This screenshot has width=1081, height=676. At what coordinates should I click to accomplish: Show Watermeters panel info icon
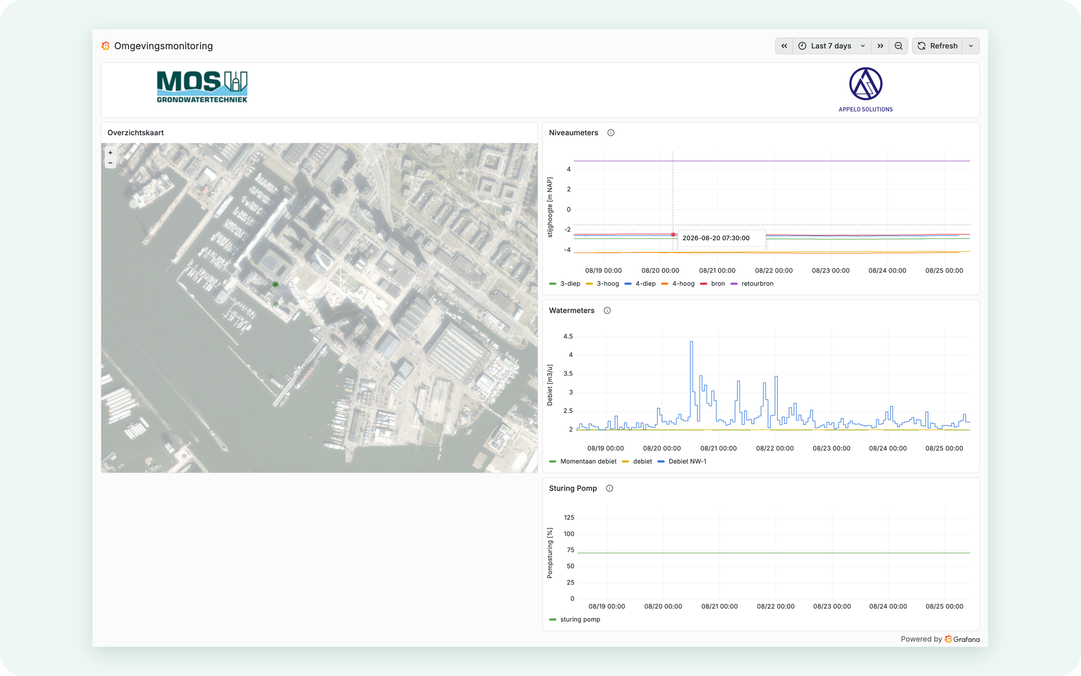coord(607,310)
